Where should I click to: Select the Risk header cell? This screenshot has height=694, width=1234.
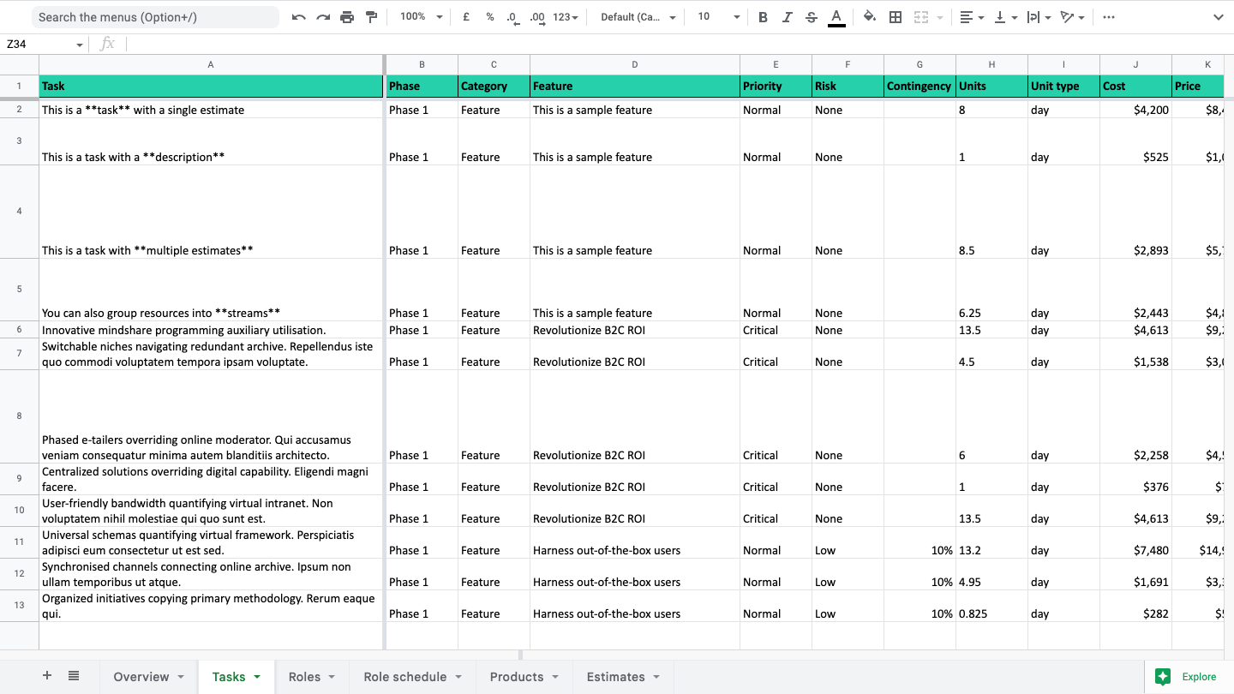848,86
